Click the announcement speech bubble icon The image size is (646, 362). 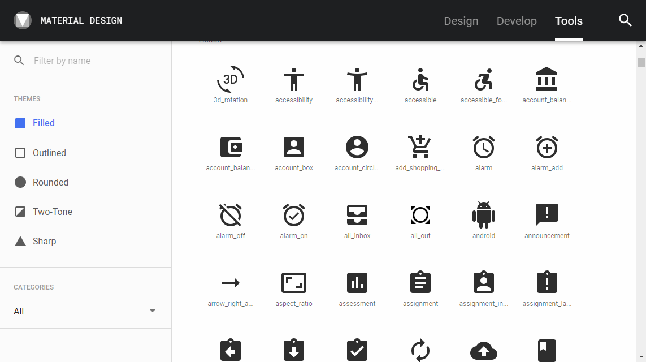547,216
